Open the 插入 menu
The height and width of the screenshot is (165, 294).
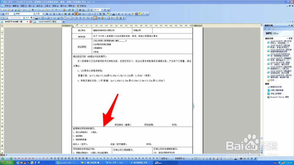(31, 6)
